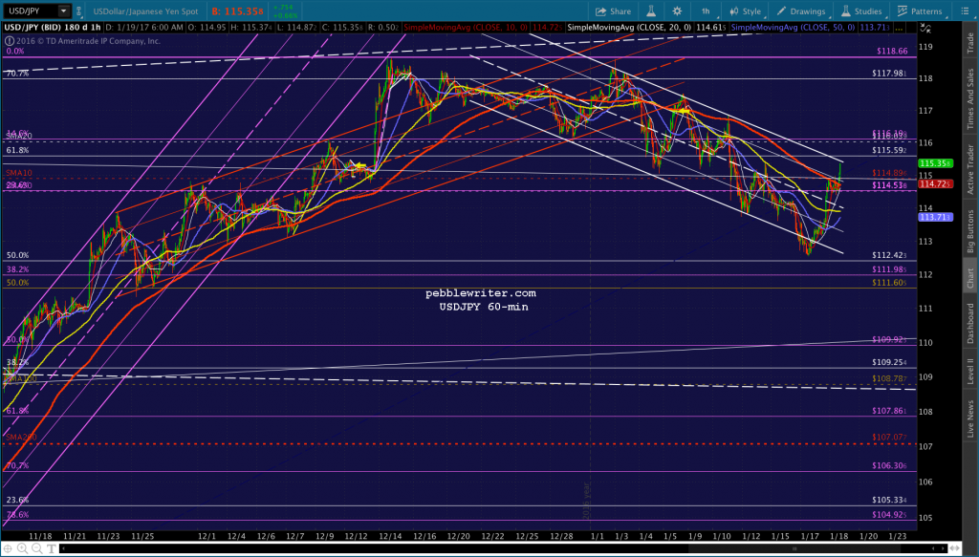Screen dimensions: 979x557
Task: Click the zoom out magnifier icon
Action: tap(37, 548)
